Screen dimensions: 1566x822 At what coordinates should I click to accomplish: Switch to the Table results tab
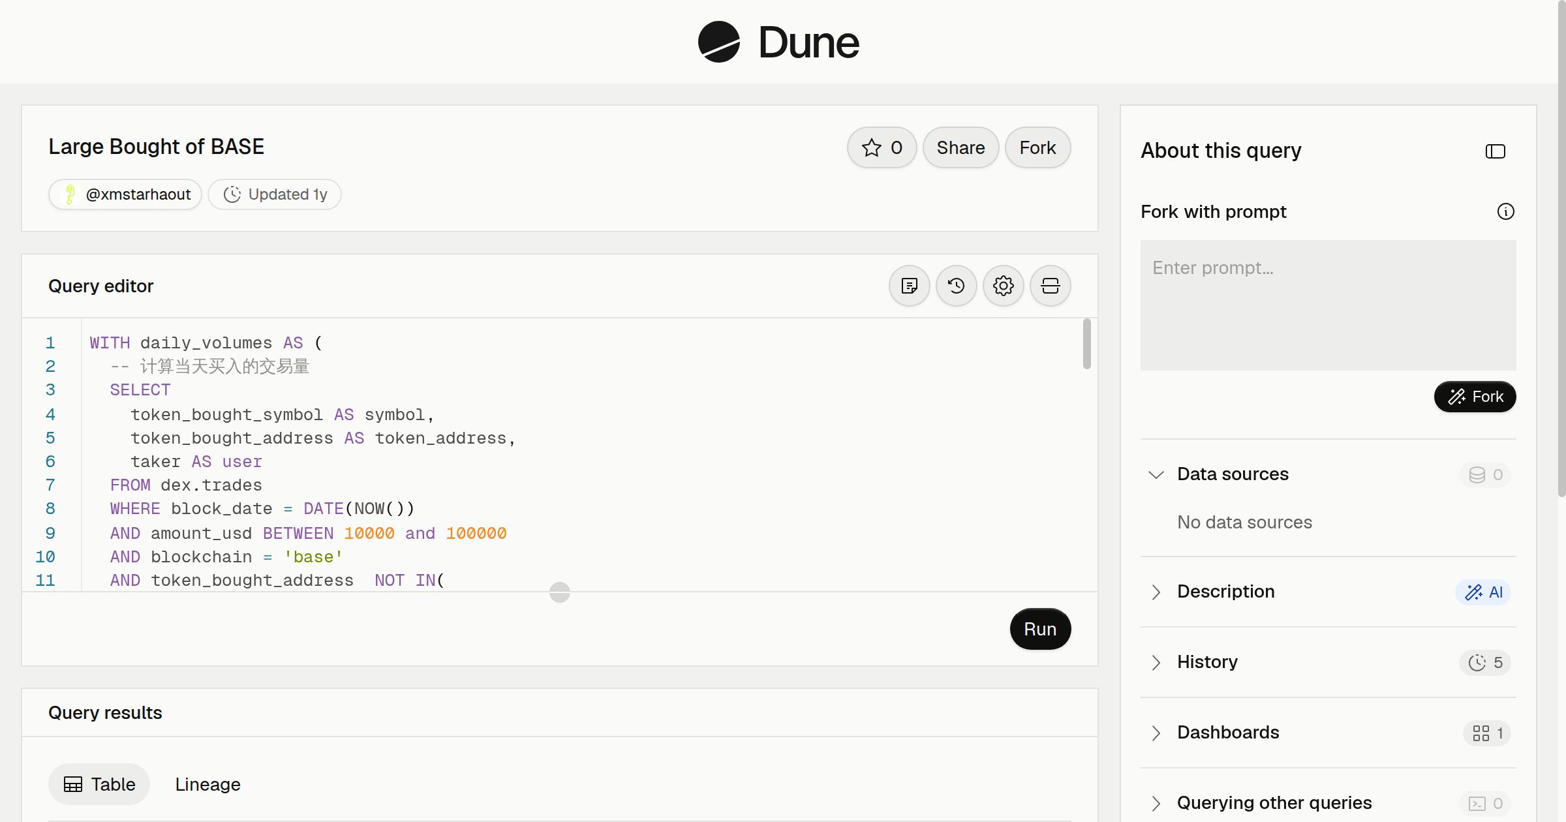99,784
